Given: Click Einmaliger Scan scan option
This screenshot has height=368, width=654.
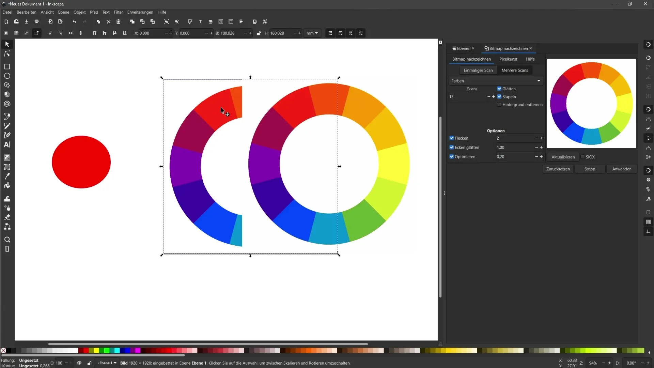Looking at the screenshot, I should pyautogui.click(x=478, y=70).
